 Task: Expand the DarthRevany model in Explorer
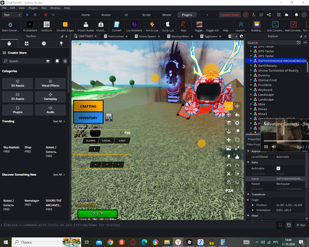[x=251, y=65]
